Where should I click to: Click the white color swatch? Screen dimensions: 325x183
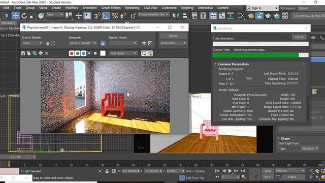pyautogui.click(x=103, y=53)
